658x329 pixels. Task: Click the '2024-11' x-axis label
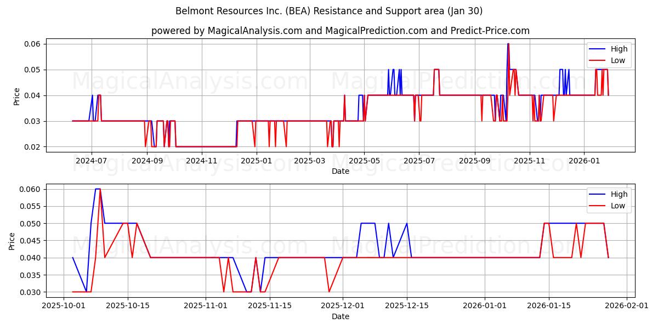[202, 161]
